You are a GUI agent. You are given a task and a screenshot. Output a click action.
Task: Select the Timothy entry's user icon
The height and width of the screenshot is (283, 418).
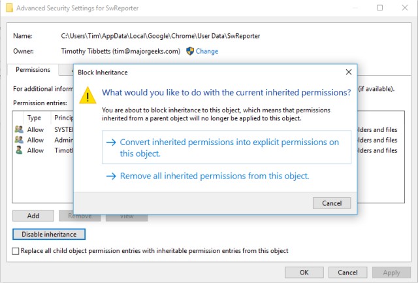tap(19, 150)
